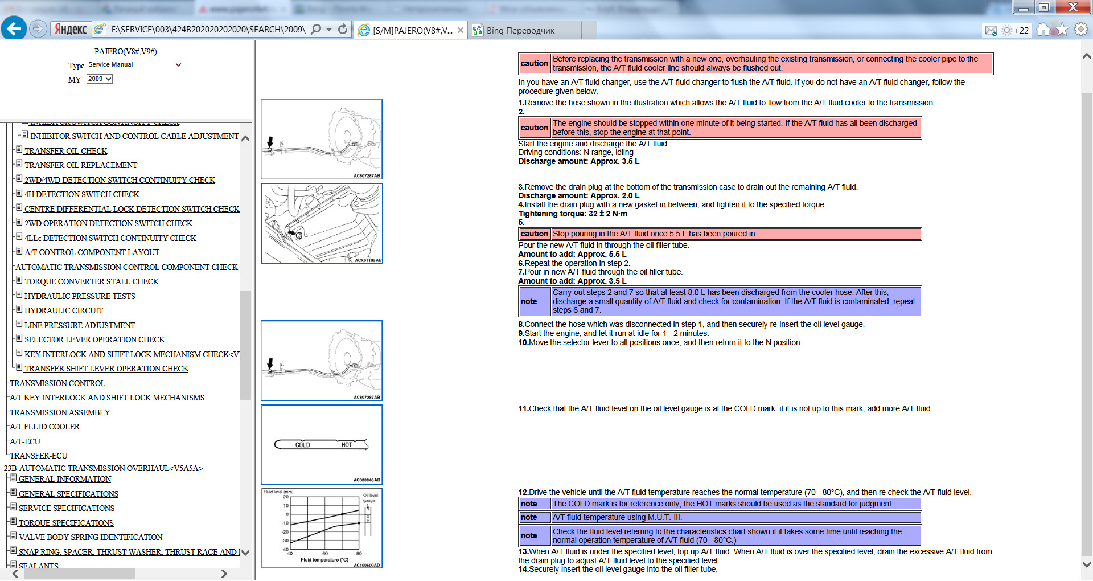The image size is (1093, 581).
Task: Switch to the Bing Переводчик tab
Action: pos(520,30)
